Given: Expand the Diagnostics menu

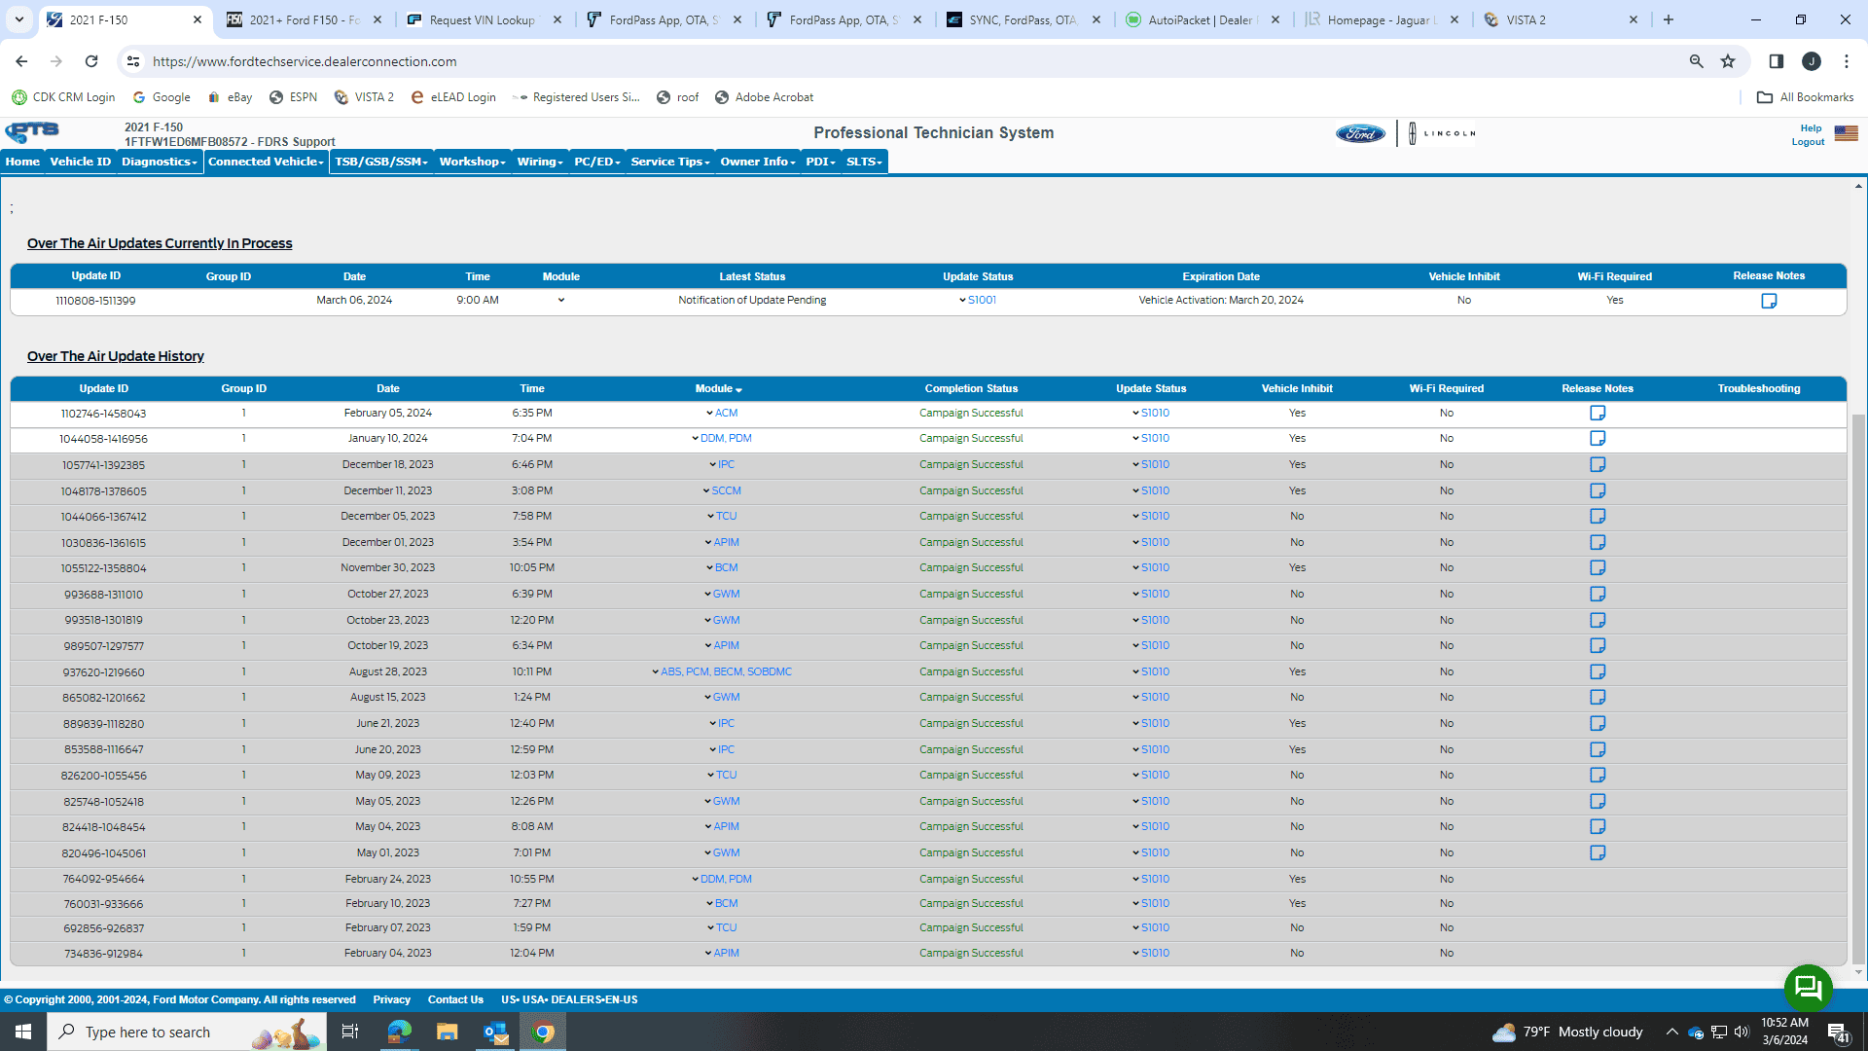Looking at the screenshot, I should 160,162.
